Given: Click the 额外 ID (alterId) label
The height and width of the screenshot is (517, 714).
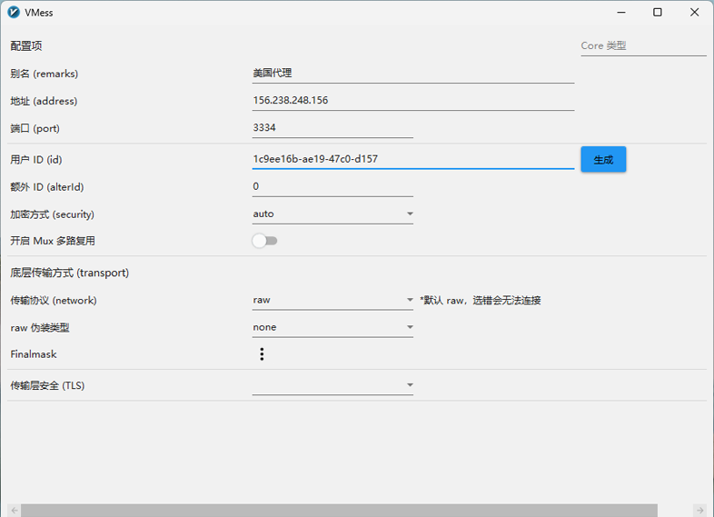Looking at the screenshot, I should (47, 187).
